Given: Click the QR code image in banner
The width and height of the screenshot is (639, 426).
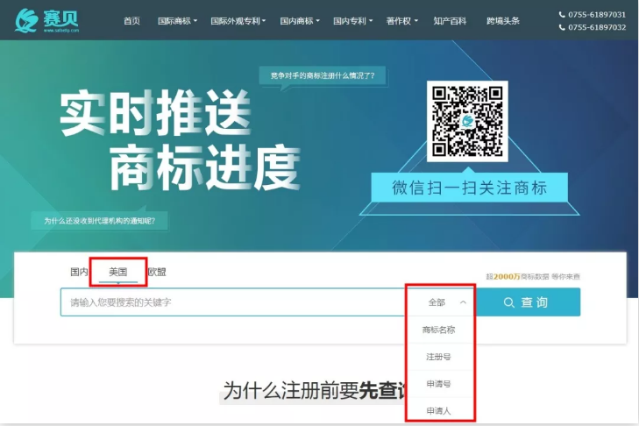Looking at the screenshot, I should coord(467,121).
